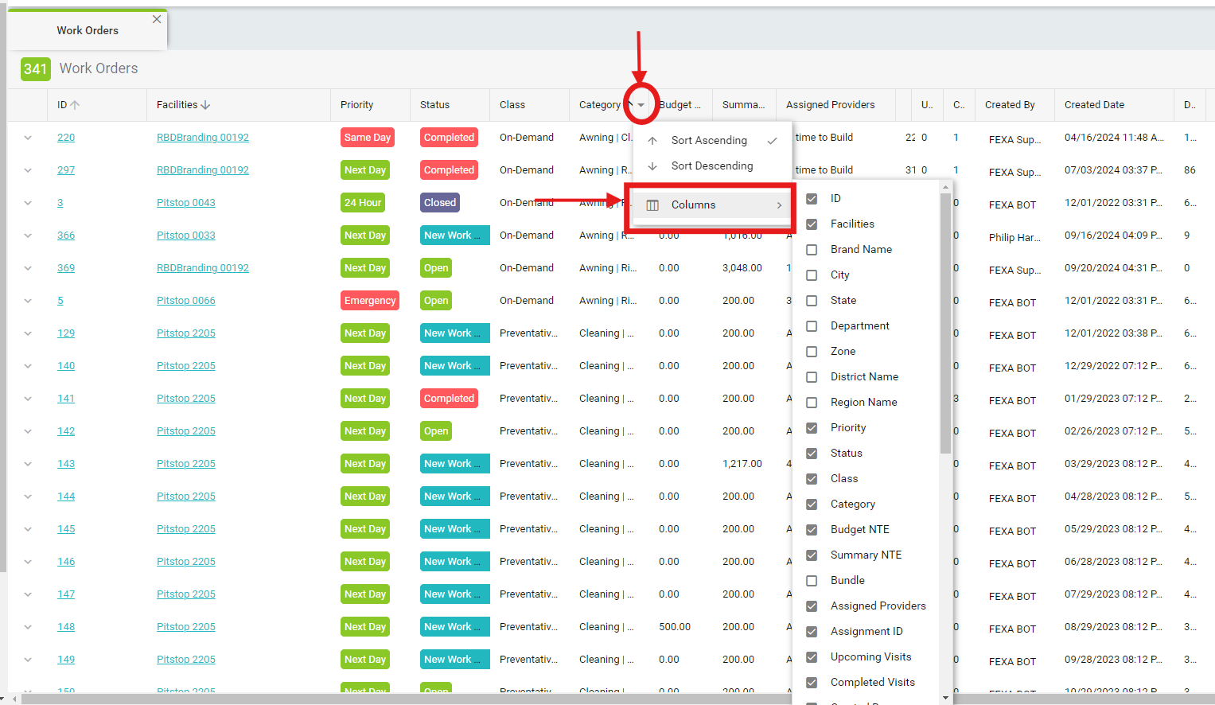This screenshot has height=705, width=1215.
Task: Click the ID column sort arrow icon
Action: coord(75,105)
